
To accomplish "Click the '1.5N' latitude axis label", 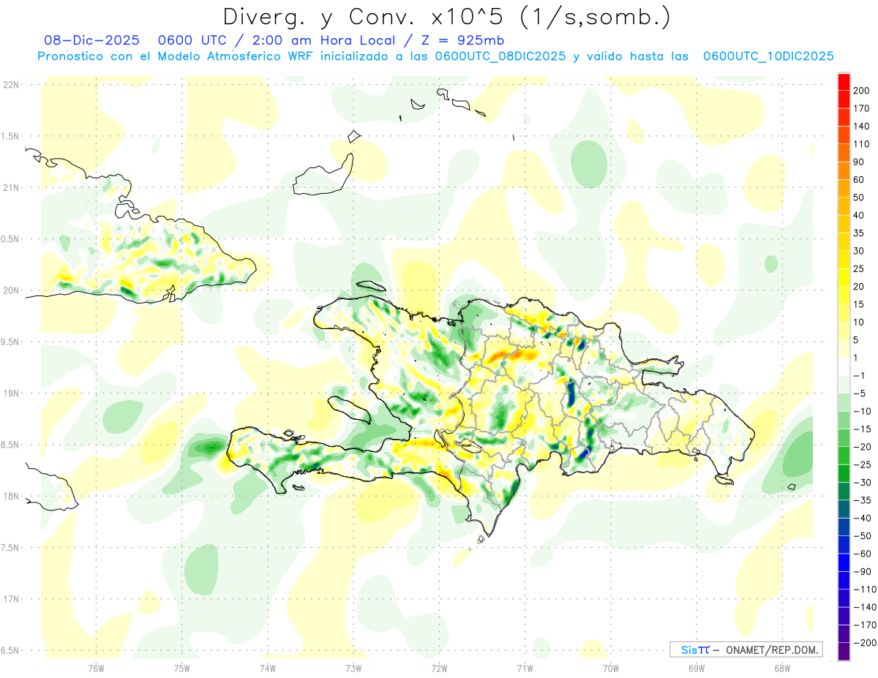I will [10, 136].
